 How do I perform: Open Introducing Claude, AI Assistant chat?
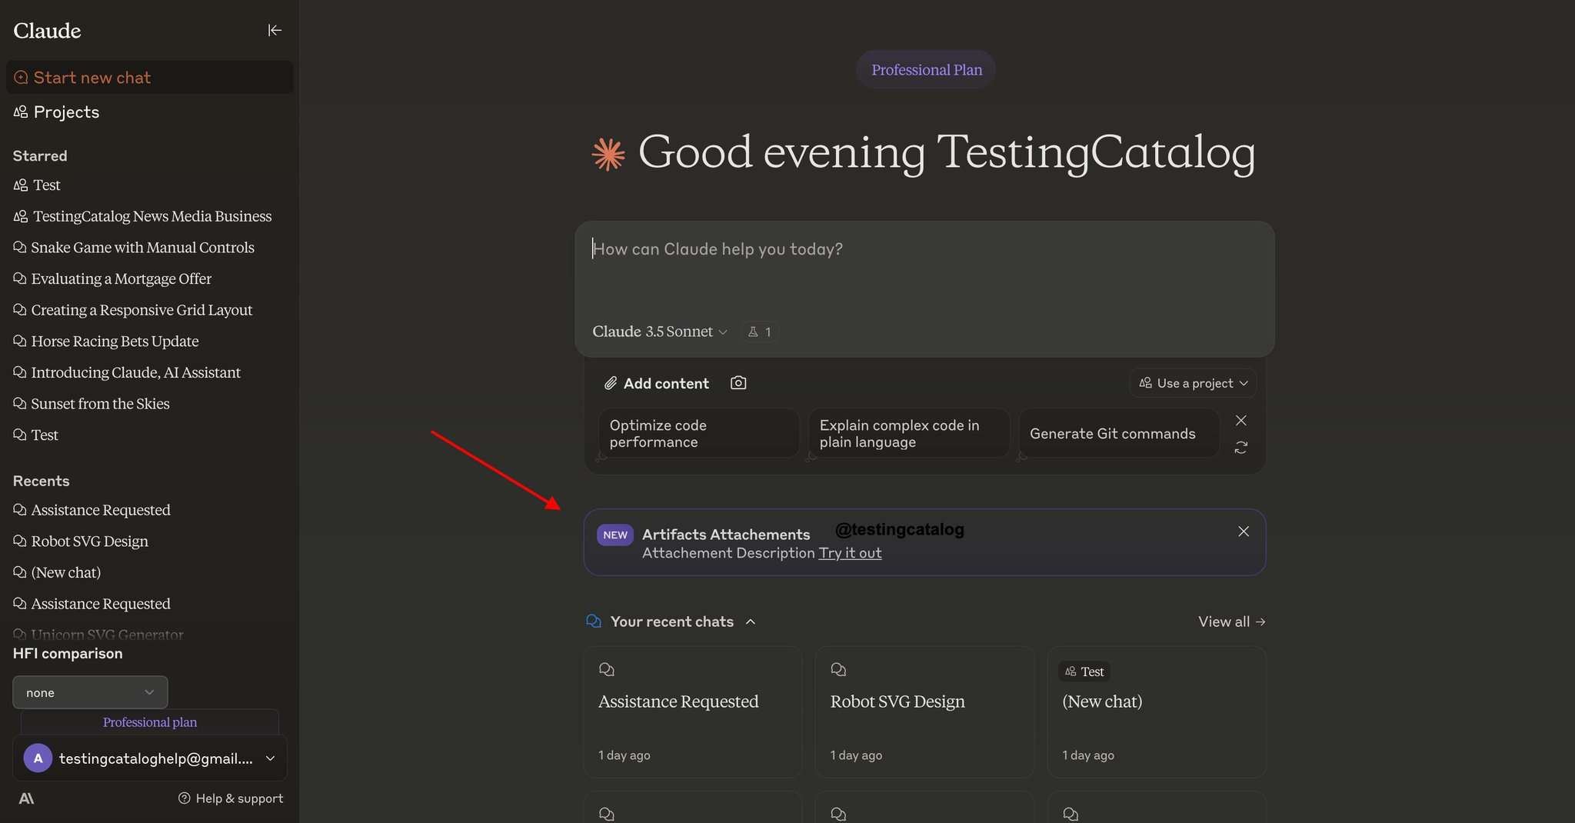point(127,372)
